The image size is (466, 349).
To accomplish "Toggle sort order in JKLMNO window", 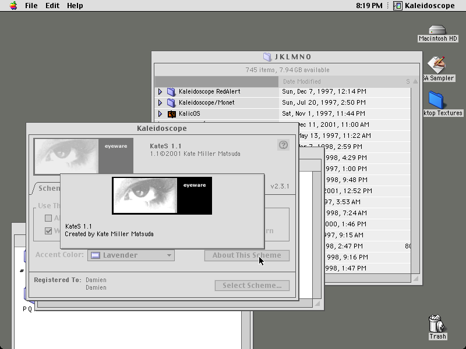I will pos(415,81).
